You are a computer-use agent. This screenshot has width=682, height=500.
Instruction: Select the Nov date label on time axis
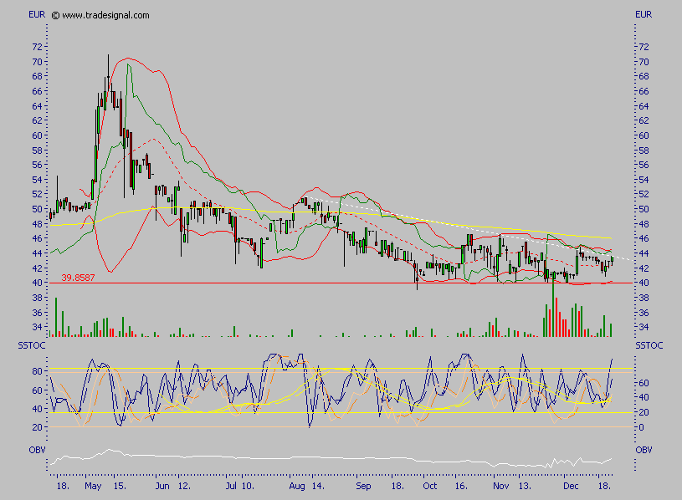(x=501, y=486)
